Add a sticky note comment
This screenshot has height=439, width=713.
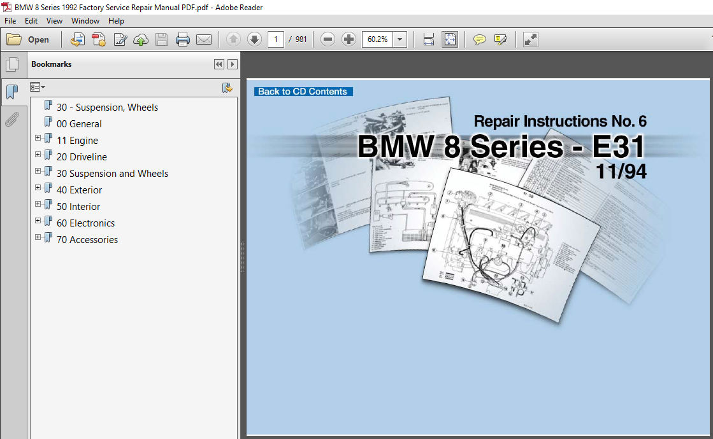click(x=479, y=39)
